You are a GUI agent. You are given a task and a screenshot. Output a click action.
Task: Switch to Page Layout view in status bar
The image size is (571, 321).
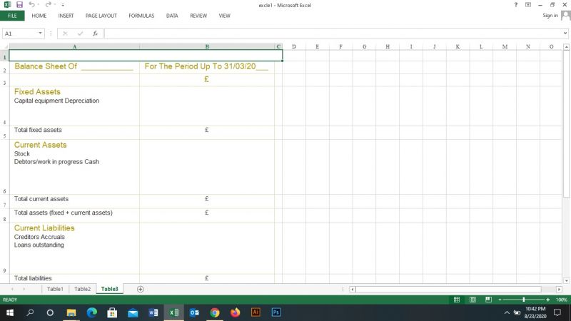(x=471, y=300)
